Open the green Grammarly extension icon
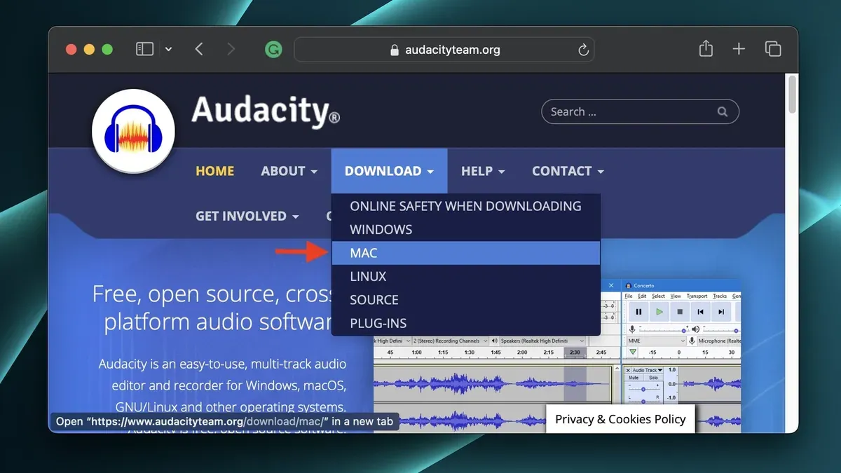Viewport: 841px width, 473px height. point(273,50)
